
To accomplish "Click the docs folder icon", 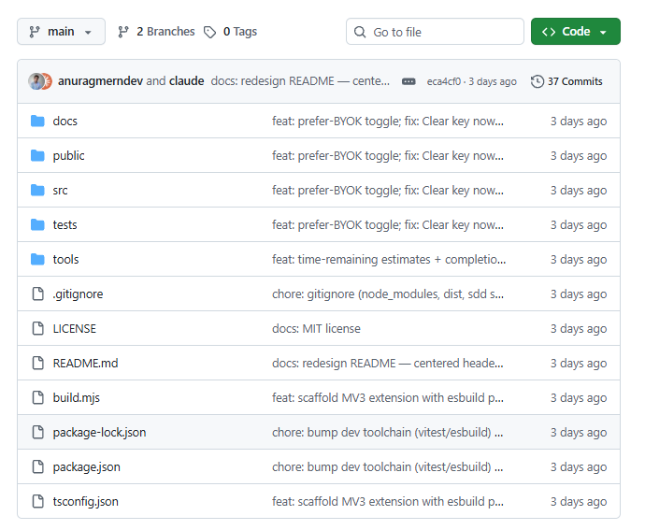I will click(x=37, y=121).
